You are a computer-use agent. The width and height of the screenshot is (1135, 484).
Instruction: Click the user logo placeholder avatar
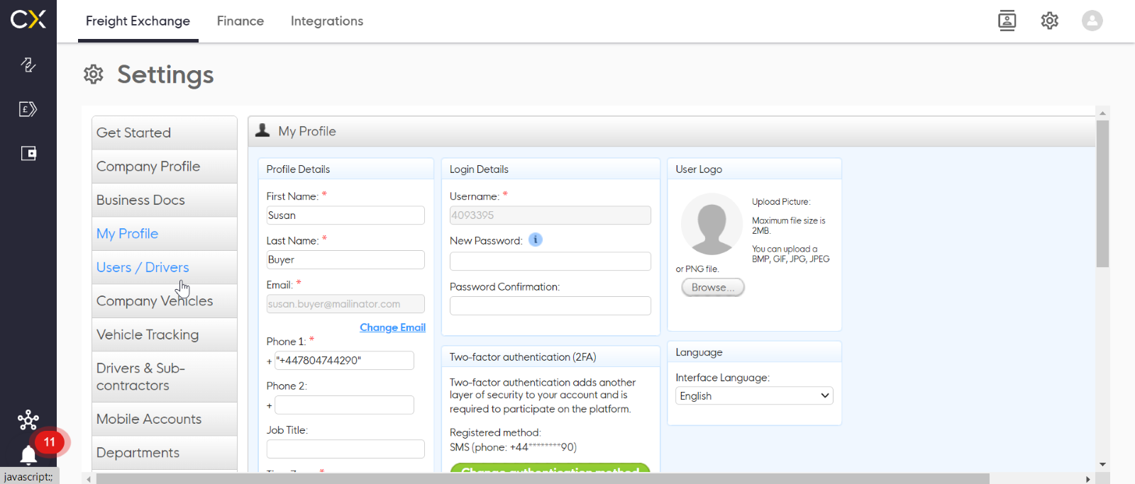click(x=712, y=224)
